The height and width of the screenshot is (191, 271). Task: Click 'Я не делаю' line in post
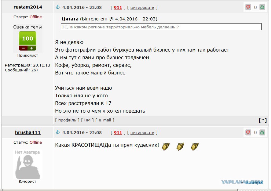(x=69, y=42)
